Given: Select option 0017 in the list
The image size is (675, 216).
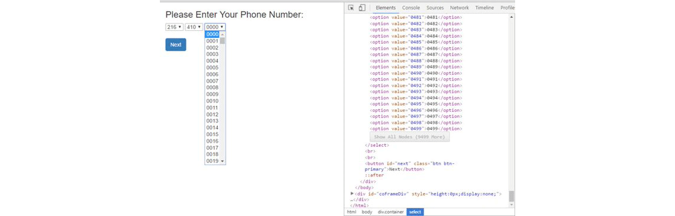Looking at the screenshot, I should tap(212, 147).
